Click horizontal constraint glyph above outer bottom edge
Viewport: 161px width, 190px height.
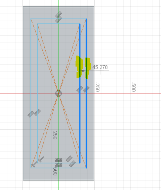[x=59, y=165]
